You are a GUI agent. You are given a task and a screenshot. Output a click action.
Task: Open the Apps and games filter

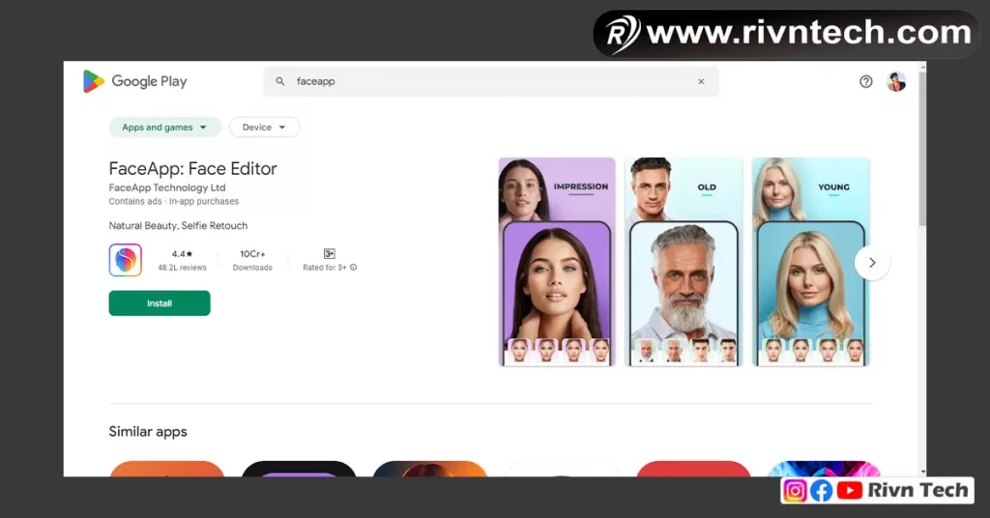pyautogui.click(x=164, y=128)
